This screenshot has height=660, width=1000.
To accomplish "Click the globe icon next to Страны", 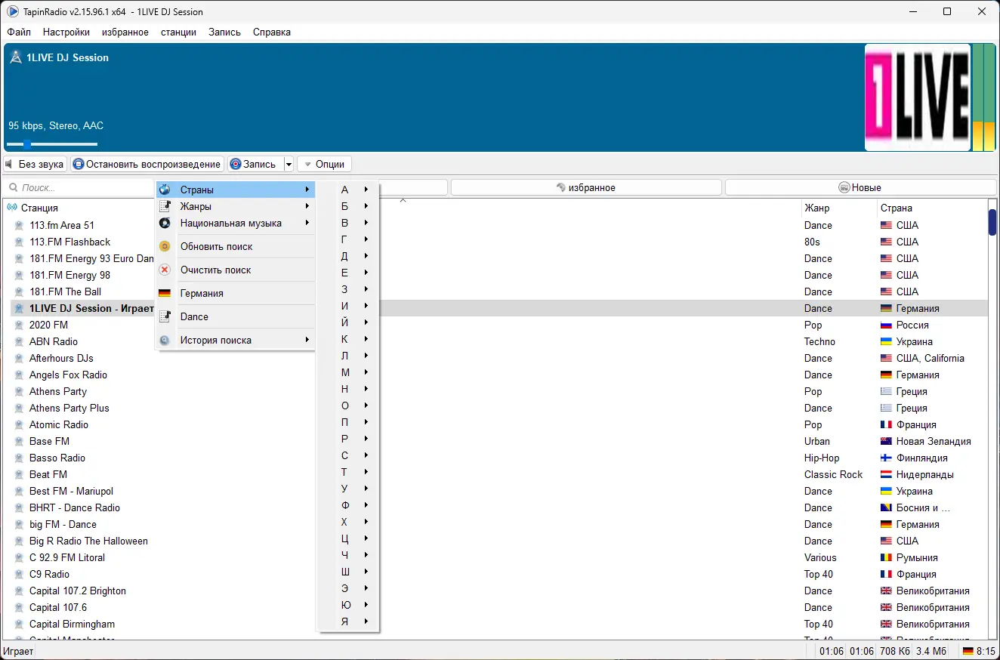I will point(165,190).
